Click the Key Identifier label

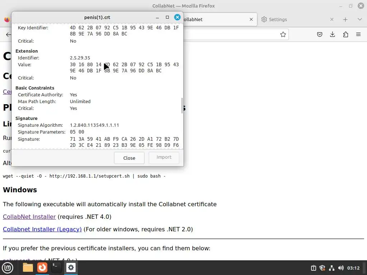(33, 28)
